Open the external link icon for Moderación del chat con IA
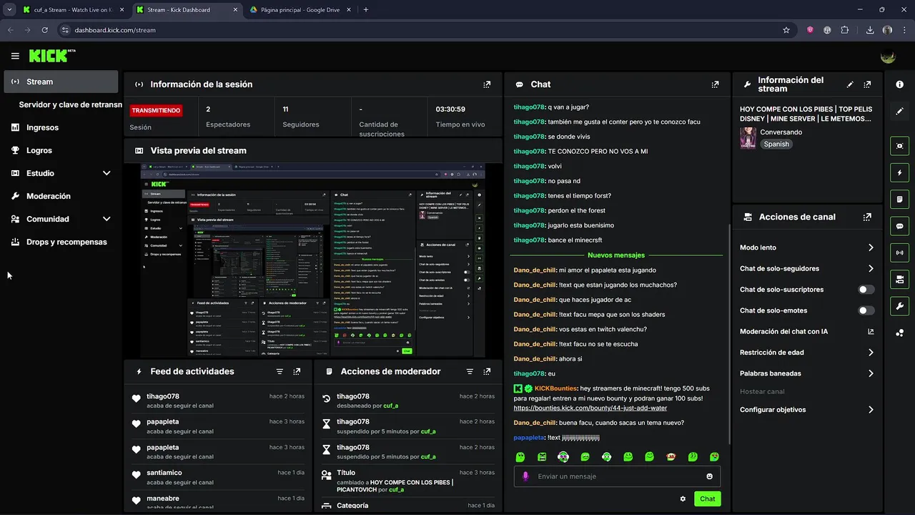This screenshot has width=915, height=515. click(x=871, y=331)
